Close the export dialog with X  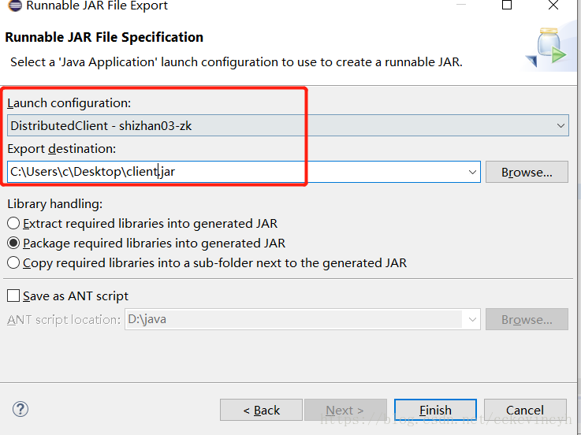(553, 5)
